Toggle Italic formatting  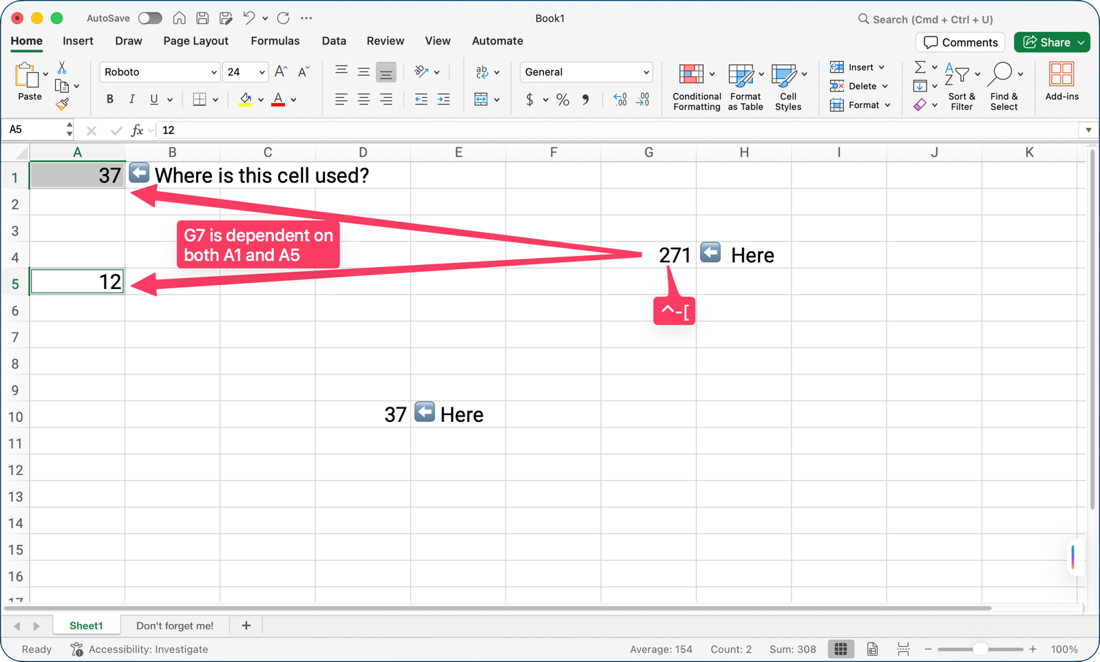(131, 100)
